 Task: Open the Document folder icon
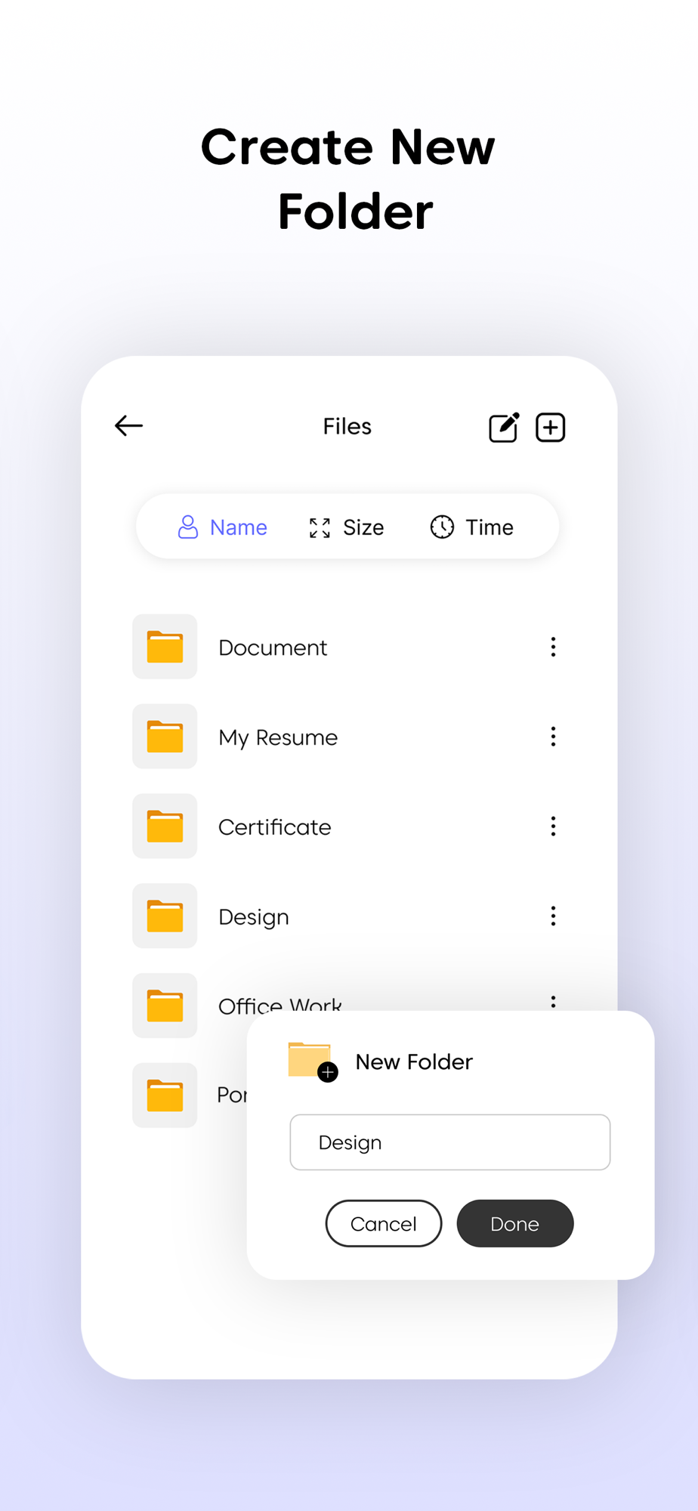pos(165,647)
